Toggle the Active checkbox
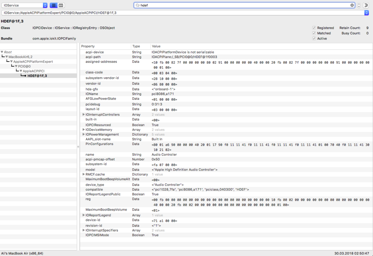 tap(314, 38)
